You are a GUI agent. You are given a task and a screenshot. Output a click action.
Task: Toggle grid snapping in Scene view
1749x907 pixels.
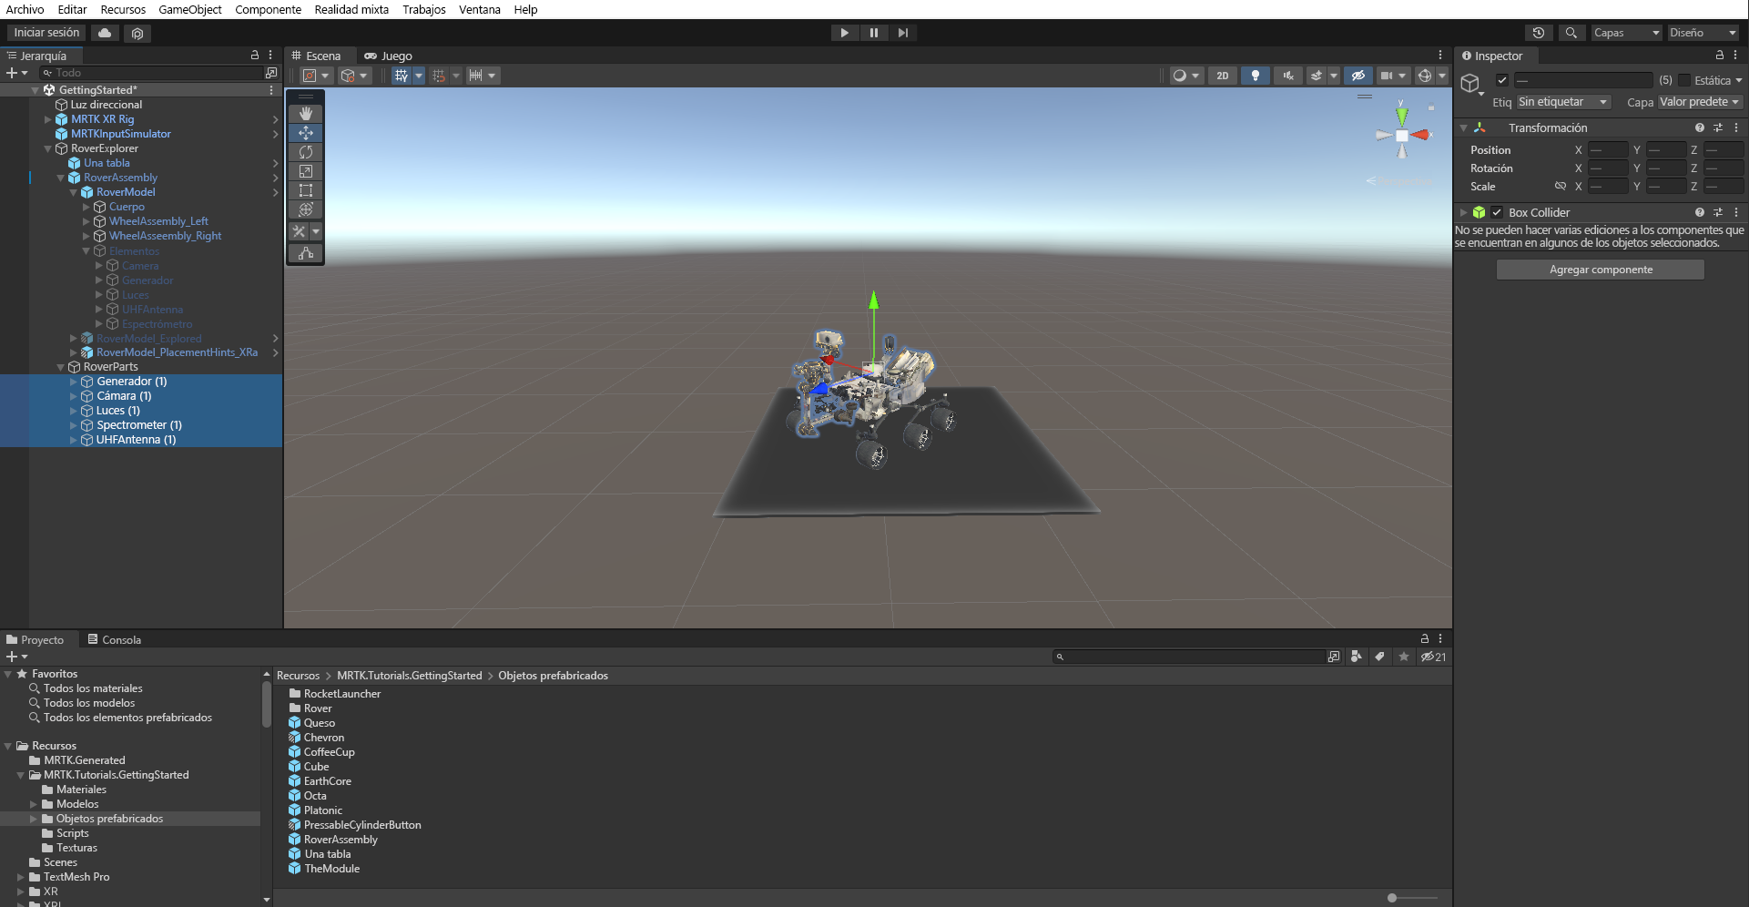click(x=439, y=76)
